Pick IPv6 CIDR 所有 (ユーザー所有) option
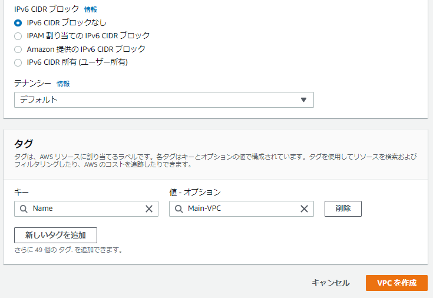 18,62
